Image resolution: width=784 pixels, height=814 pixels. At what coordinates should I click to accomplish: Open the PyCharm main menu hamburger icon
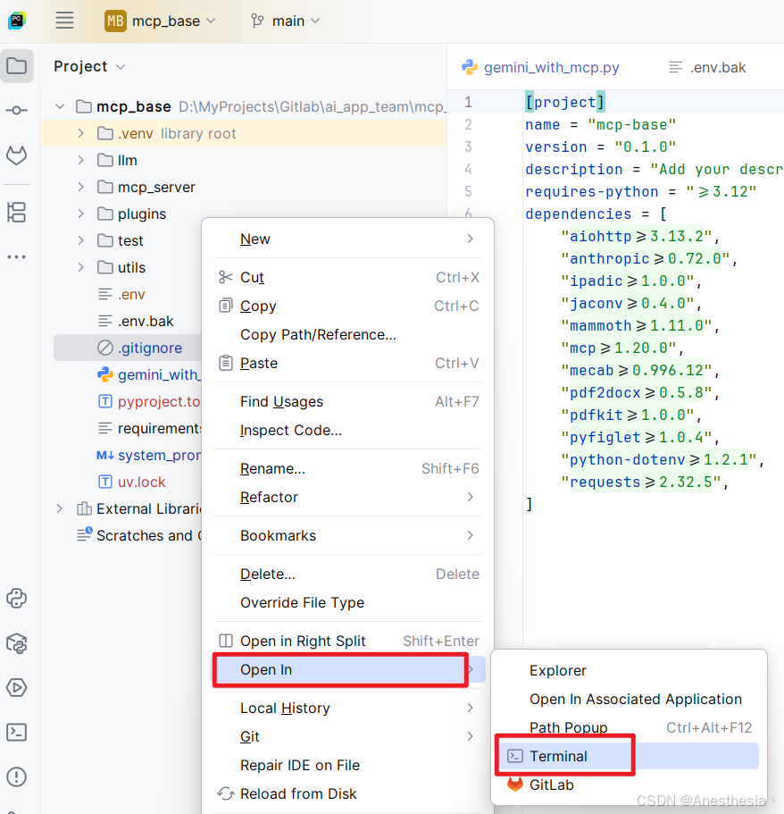coord(64,21)
